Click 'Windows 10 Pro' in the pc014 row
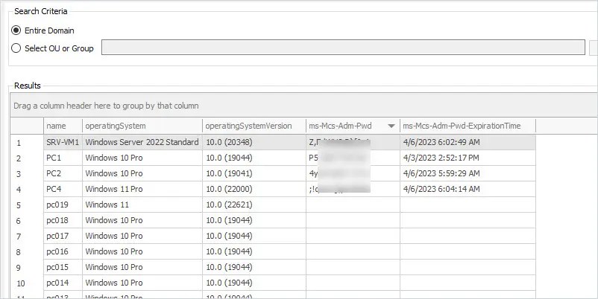This screenshot has height=299, width=598. (142, 283)
